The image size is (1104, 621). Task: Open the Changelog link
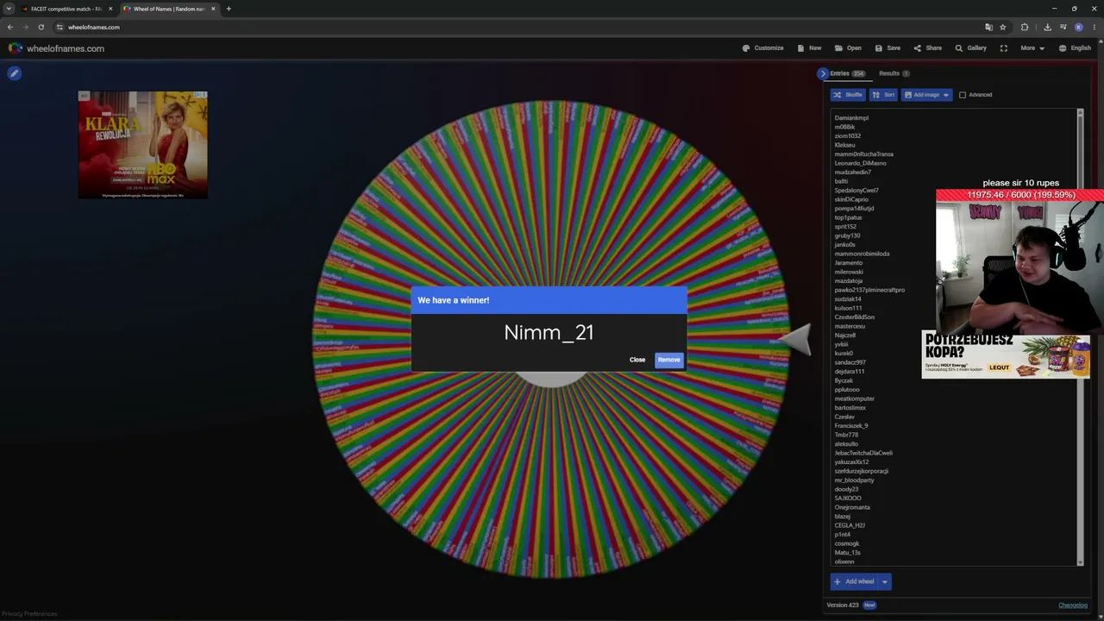click(x=1073, y=605)
